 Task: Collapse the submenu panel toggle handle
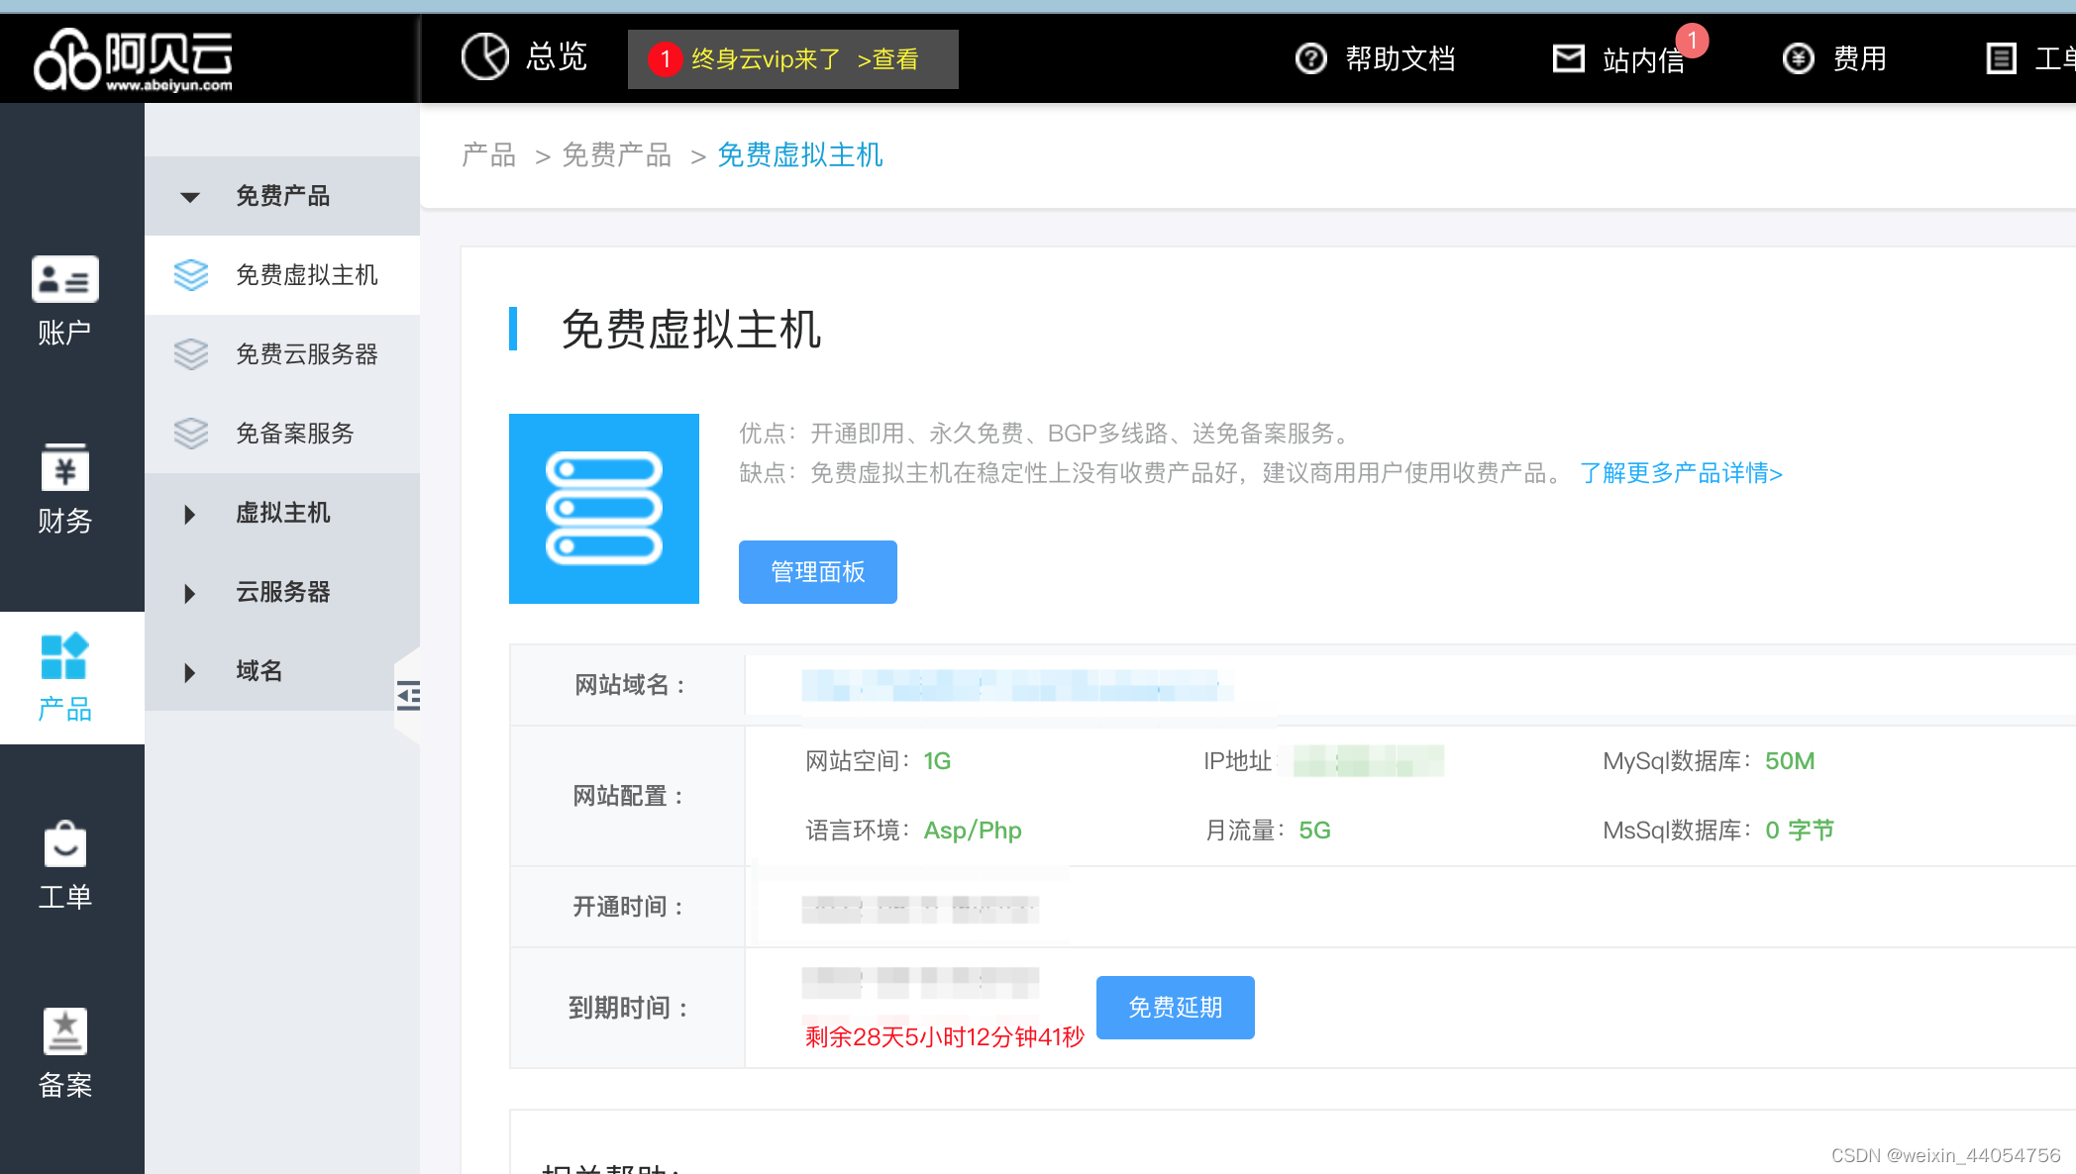click(408, 696)
